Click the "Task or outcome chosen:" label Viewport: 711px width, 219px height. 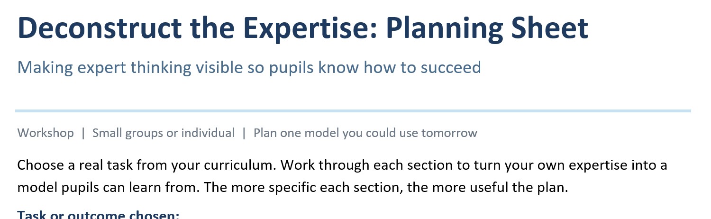(99, 214)
